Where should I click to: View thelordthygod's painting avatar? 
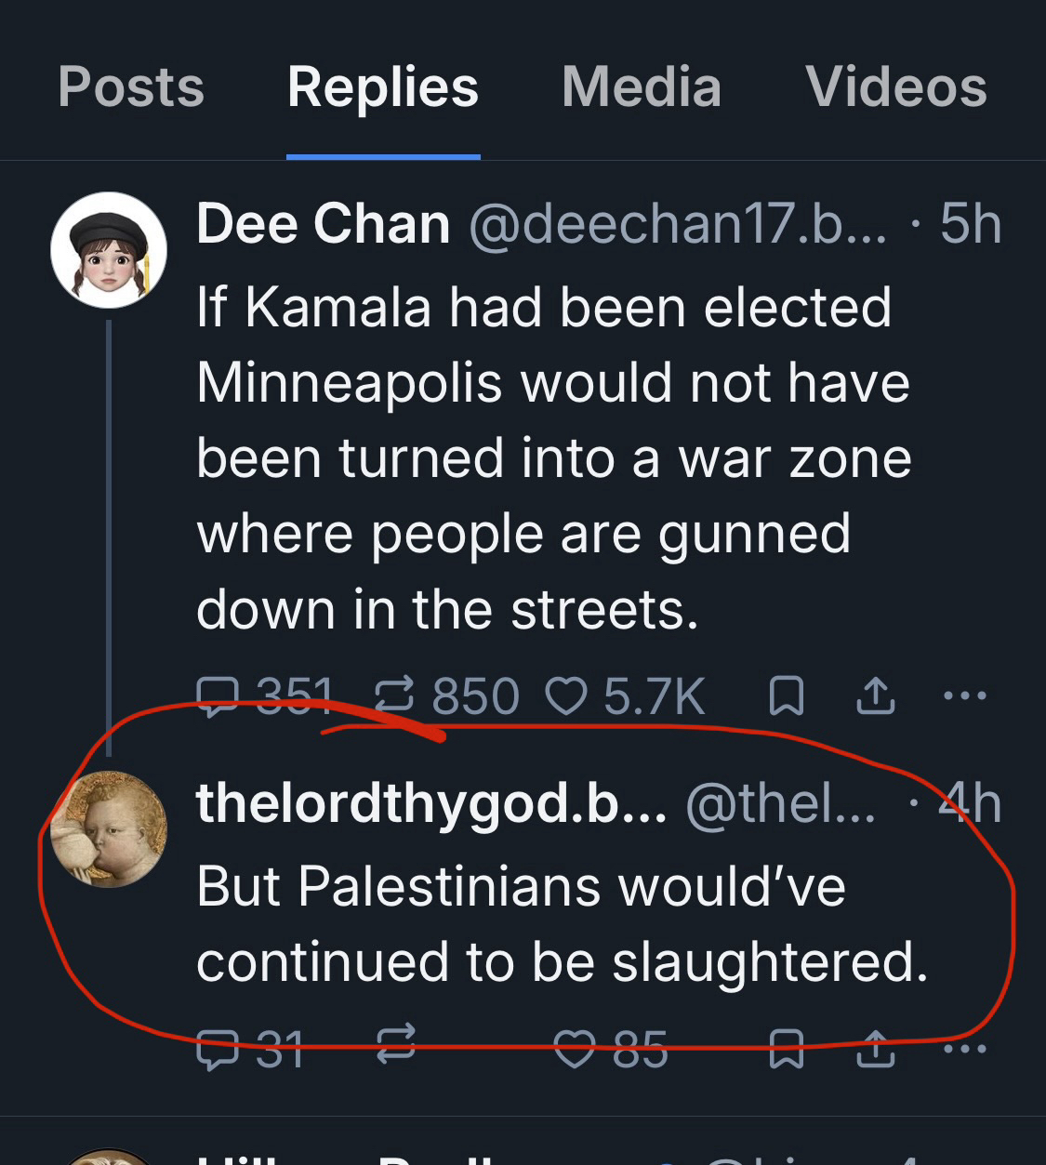click(109, 828)
